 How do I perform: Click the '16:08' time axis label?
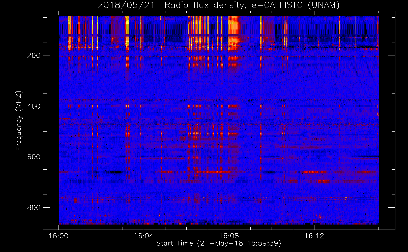229,236
